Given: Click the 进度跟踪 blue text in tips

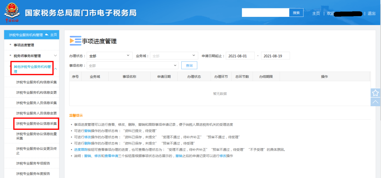Looking at the screenshot, I should [81, 150].
